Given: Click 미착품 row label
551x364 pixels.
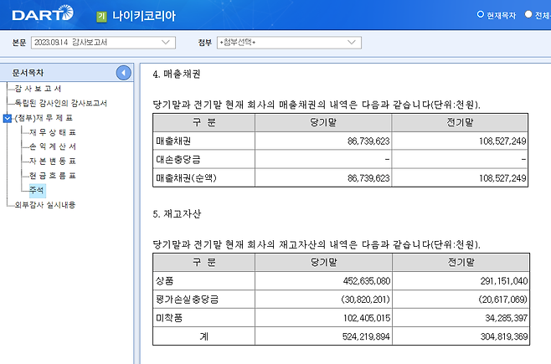Looking at the screenshot, I should point(169,318).
